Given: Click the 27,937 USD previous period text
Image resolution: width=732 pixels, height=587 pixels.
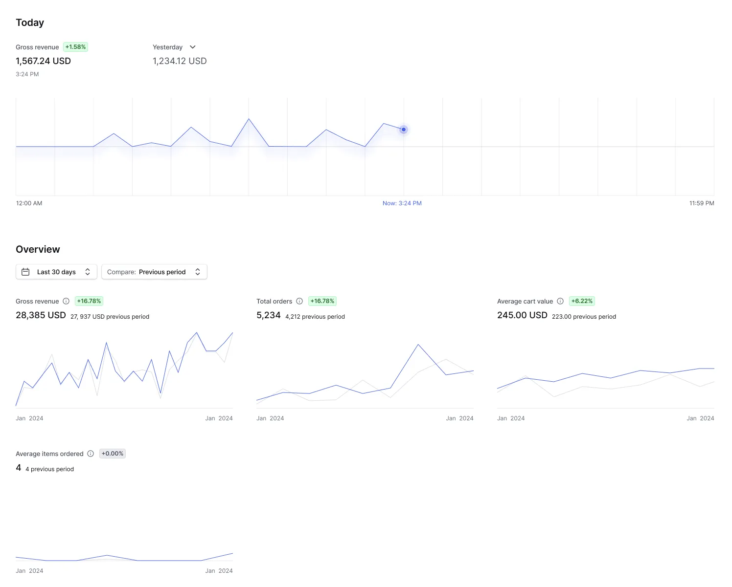Looking at the screenshot, I should pyautogui.click(x=110, y=317).
